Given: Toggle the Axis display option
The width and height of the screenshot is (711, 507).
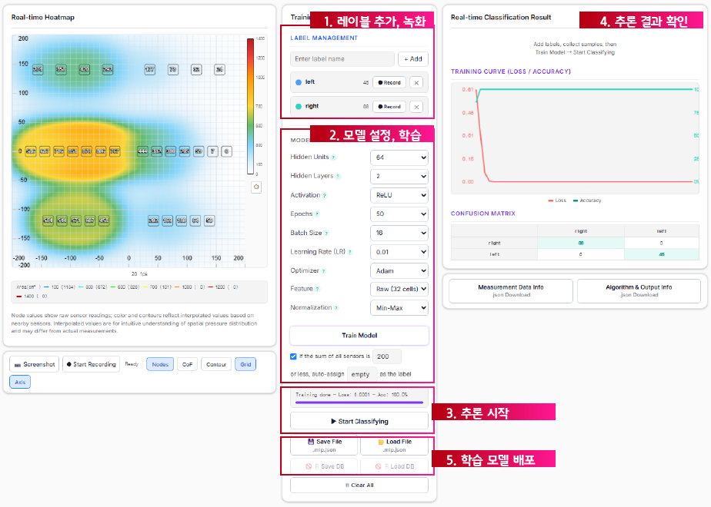Looking at the screenshot, I should pos(20,382).
